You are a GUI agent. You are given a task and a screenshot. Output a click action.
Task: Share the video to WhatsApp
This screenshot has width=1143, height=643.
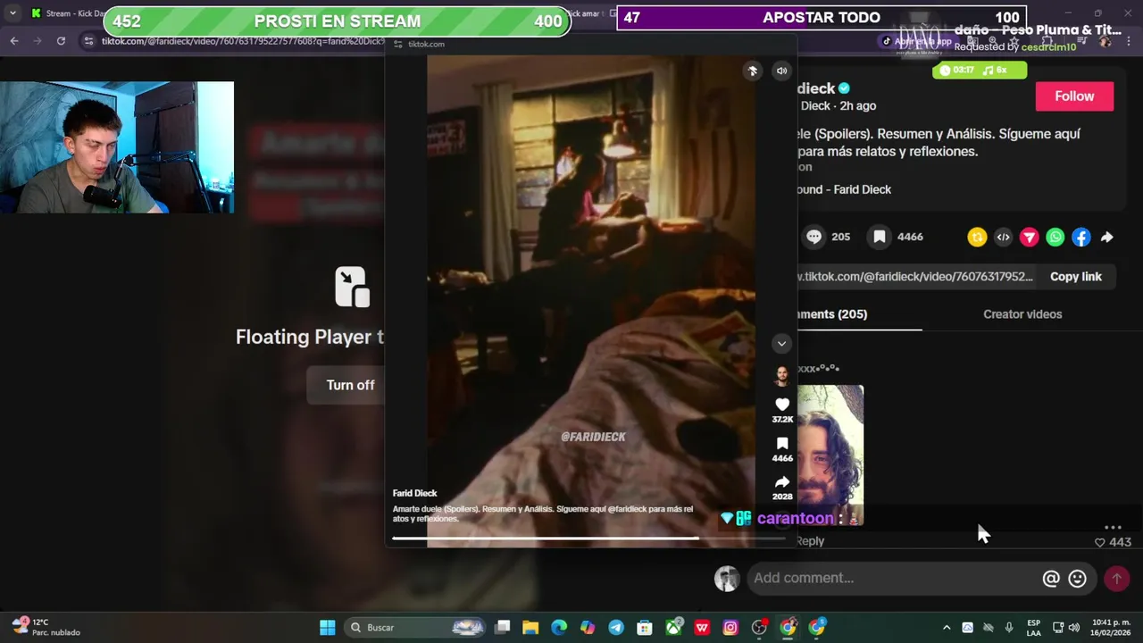[1055, 237]
